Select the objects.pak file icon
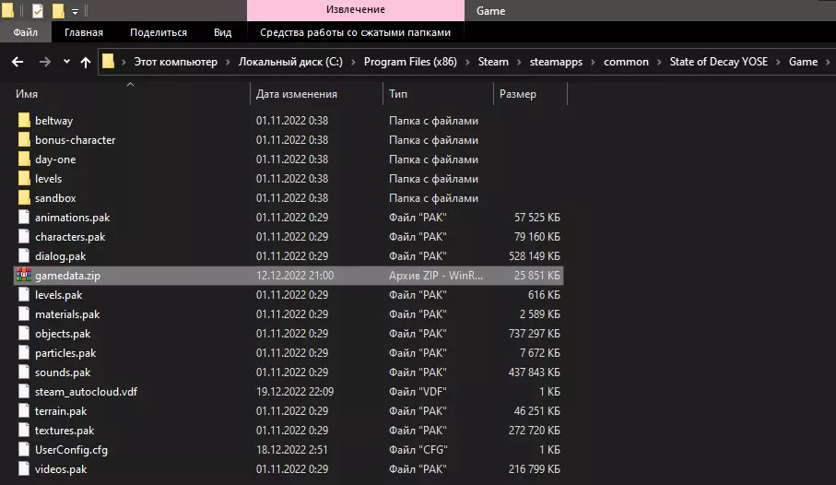836x485 pixels. tap(24, 334)
